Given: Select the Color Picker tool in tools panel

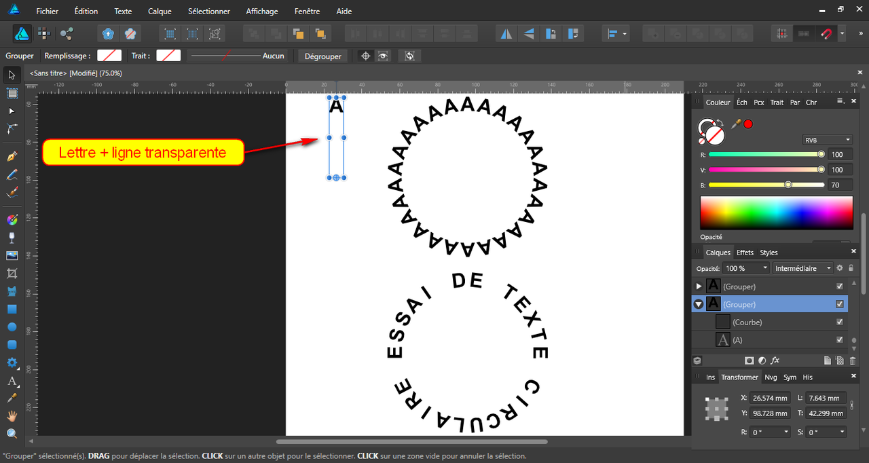Looking at the screenshot, I should (x=12, y=398).
